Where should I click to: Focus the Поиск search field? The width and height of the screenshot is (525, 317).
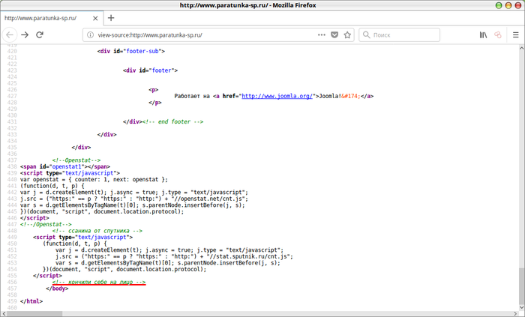point(412,34)
